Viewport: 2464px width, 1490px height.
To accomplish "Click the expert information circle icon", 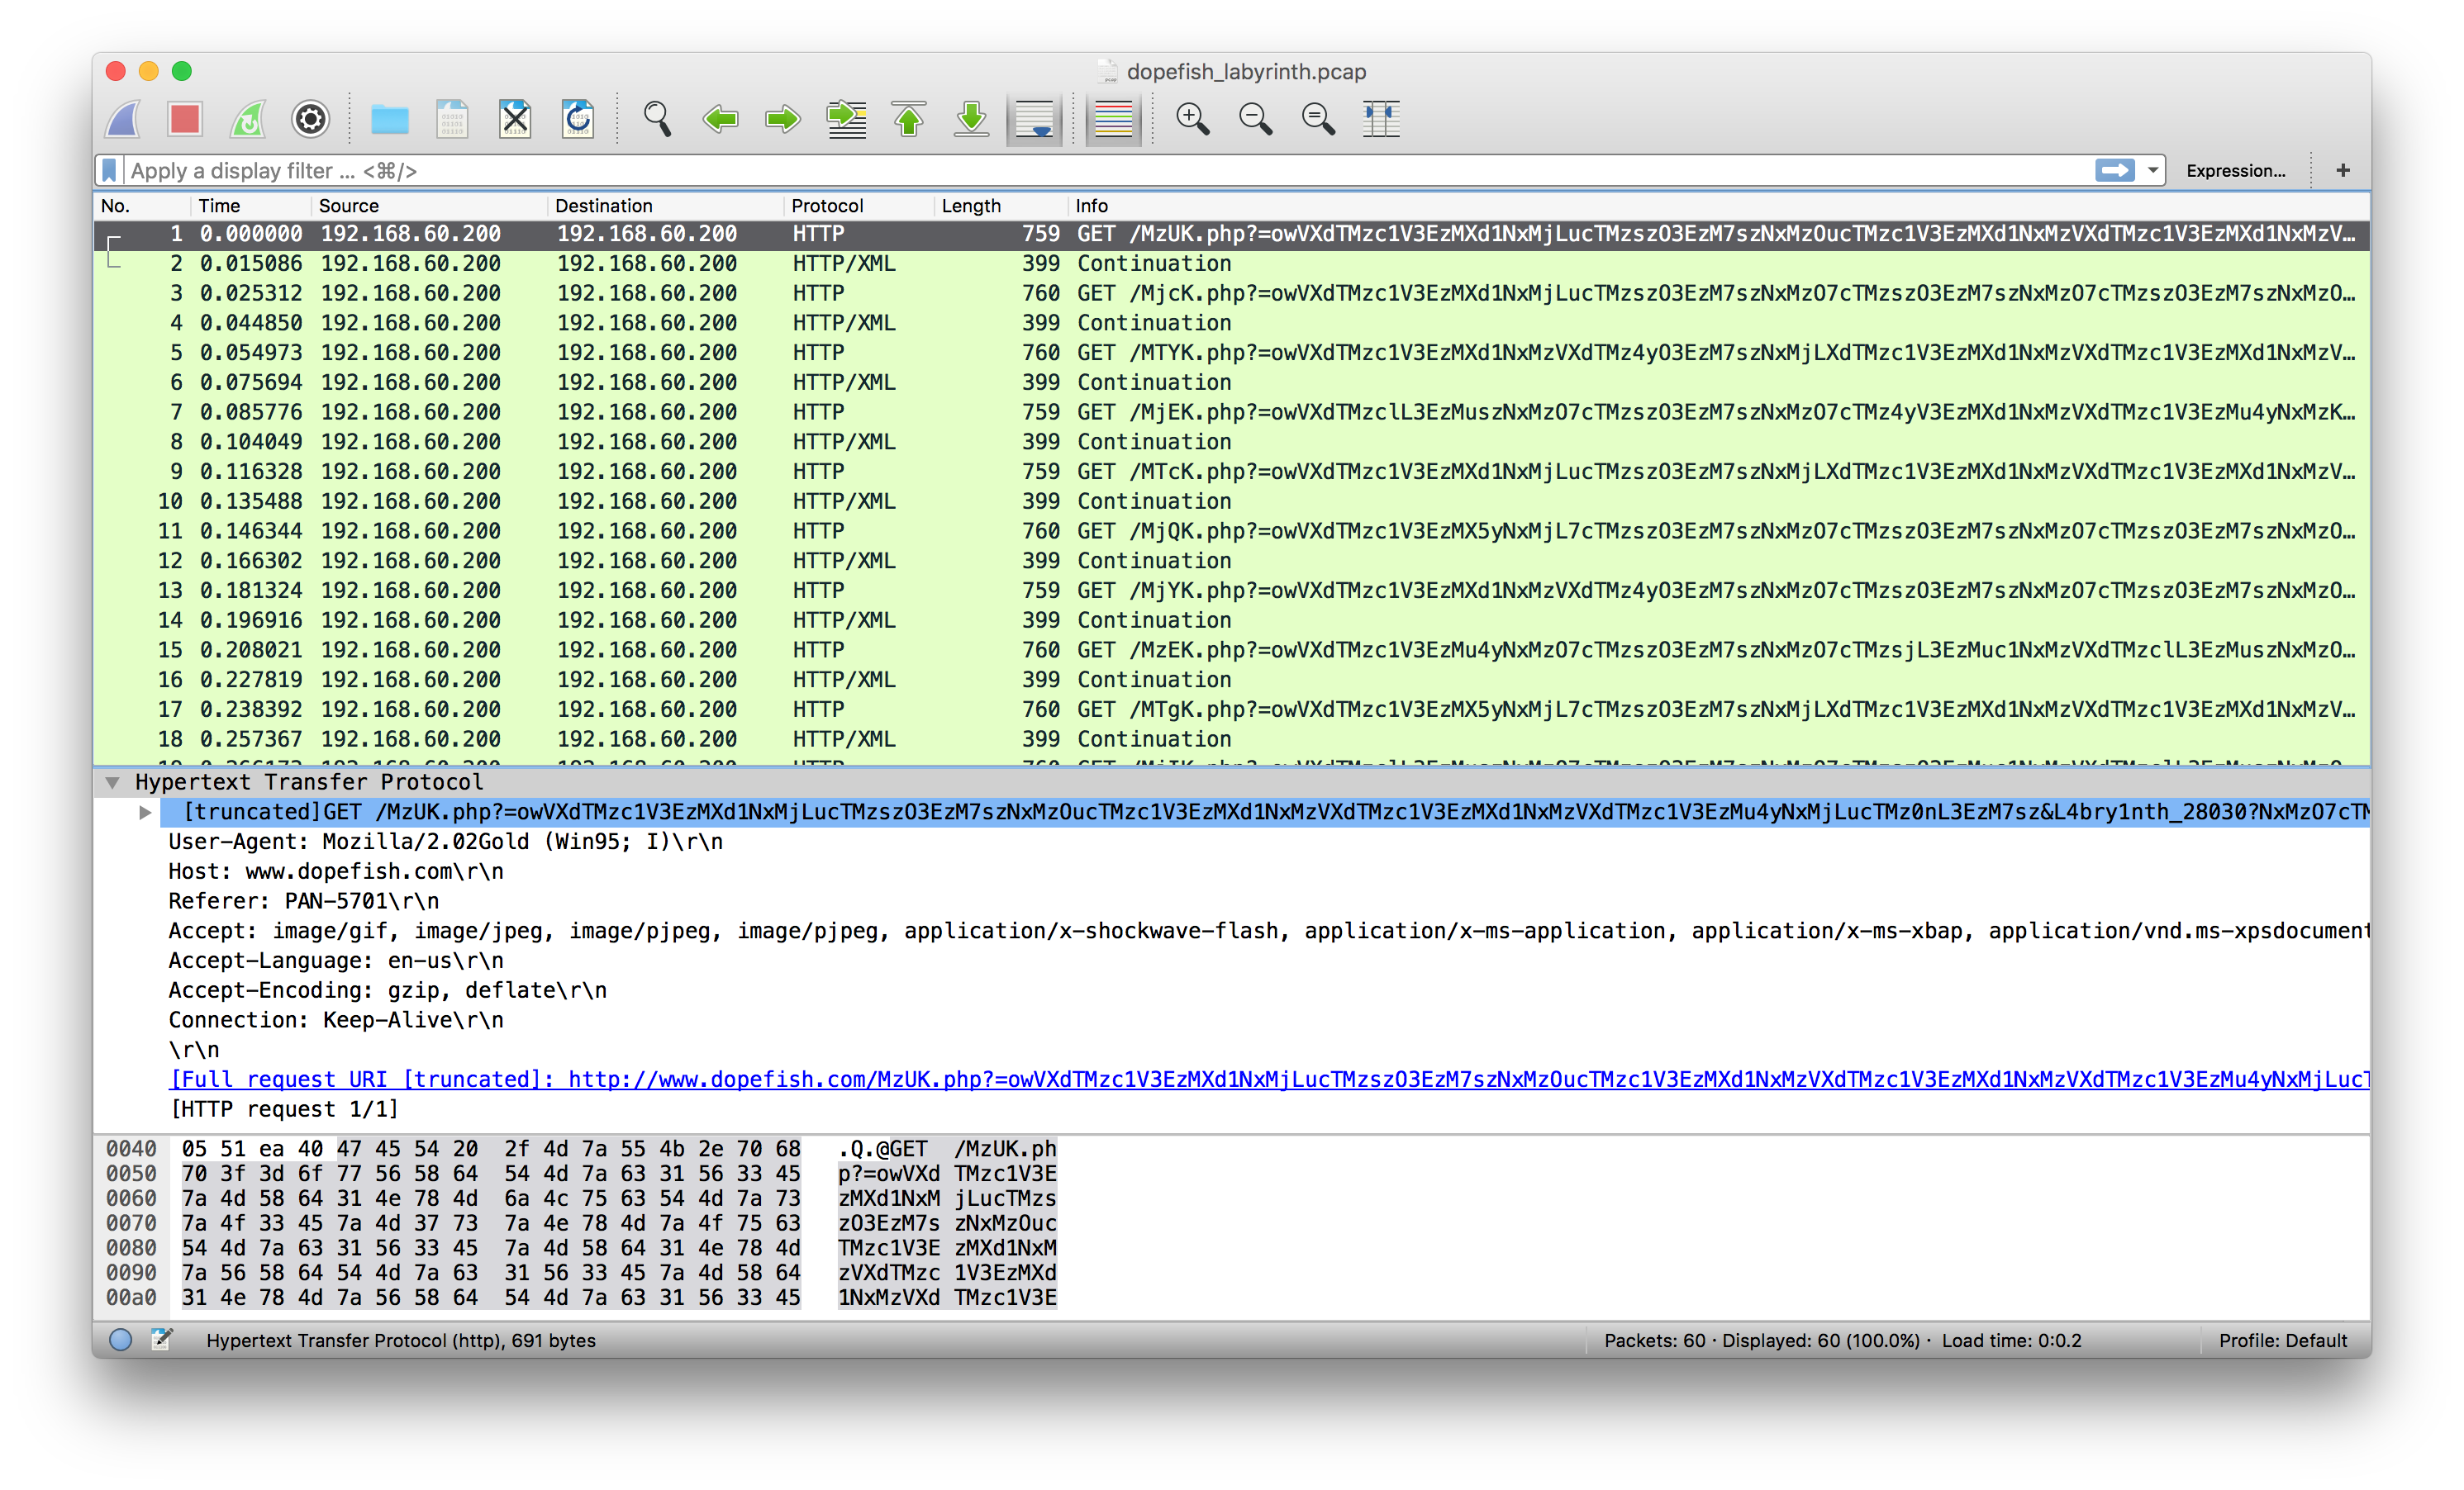I will point(120,1341).
